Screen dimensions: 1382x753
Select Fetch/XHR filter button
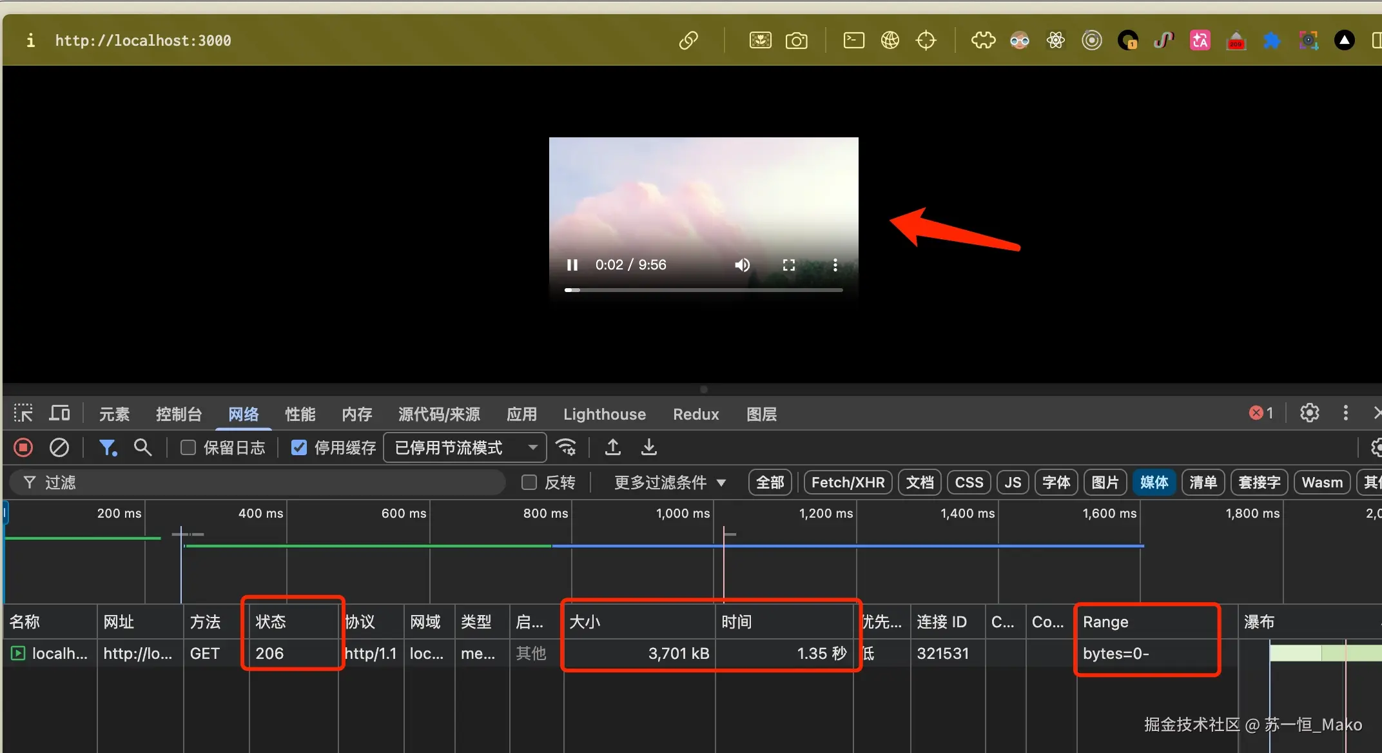coord(848,482)
